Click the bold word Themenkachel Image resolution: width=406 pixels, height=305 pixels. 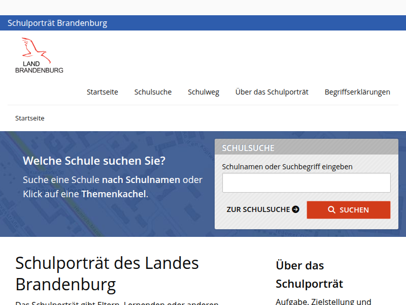114,194
